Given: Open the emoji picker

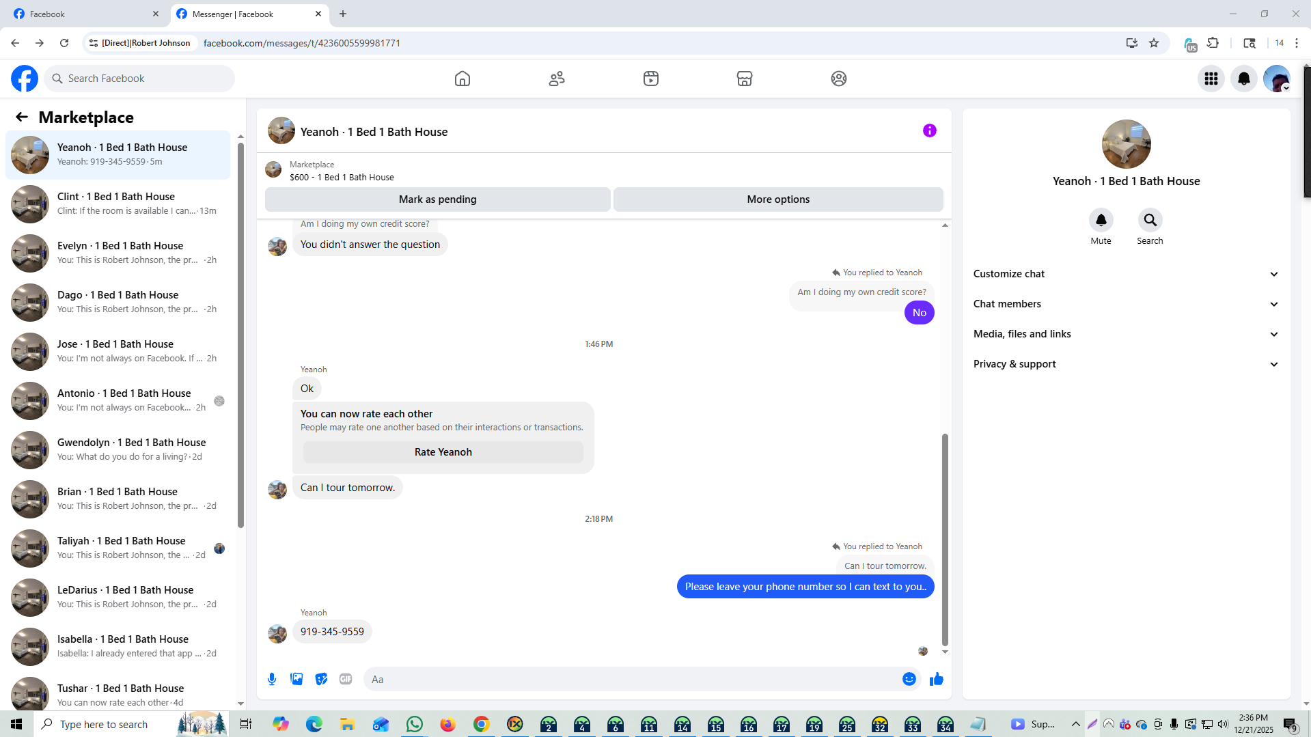Looking at the screenshot, I should pyautogui.click(x=909, y=679).
